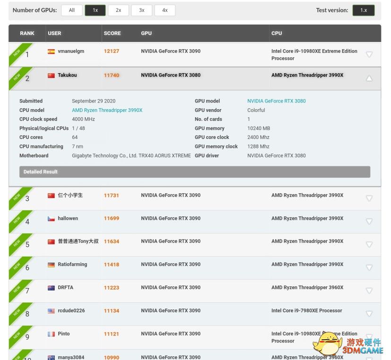Select the 1x GPU filter
The height and width of the screenshot is (360, 391).
95,10
